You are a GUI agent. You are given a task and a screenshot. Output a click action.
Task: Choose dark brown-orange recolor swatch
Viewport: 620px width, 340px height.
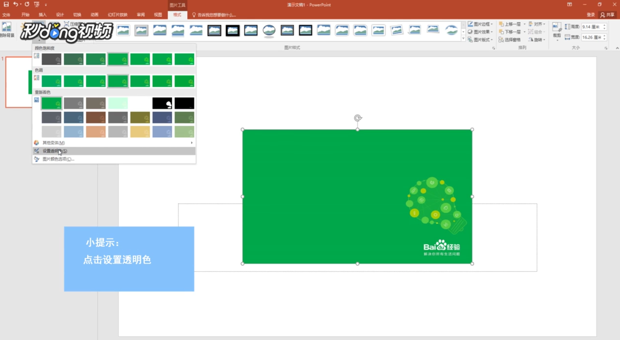click(x=96, y=117)
